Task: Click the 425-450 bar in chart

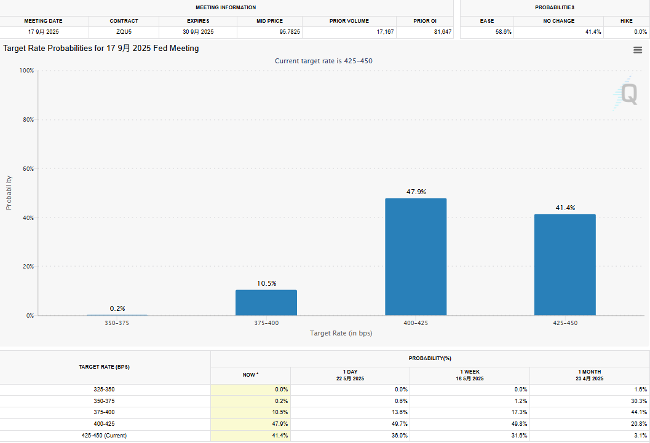Action: [565, 264]
